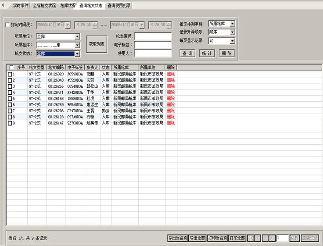This screenshot has height=246, width=323.
Task: Check the row 7 checkbox for 王磊
Action: (10, 111)
